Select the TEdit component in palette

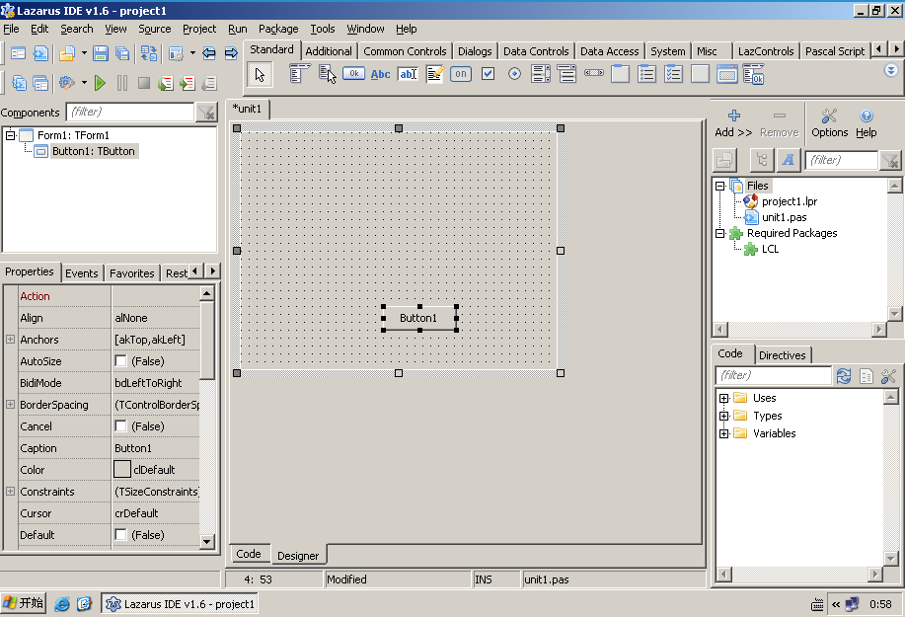pyautogui.click(x=408, y=74)
